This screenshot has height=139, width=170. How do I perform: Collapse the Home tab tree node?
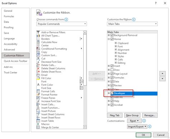[109, 39]
